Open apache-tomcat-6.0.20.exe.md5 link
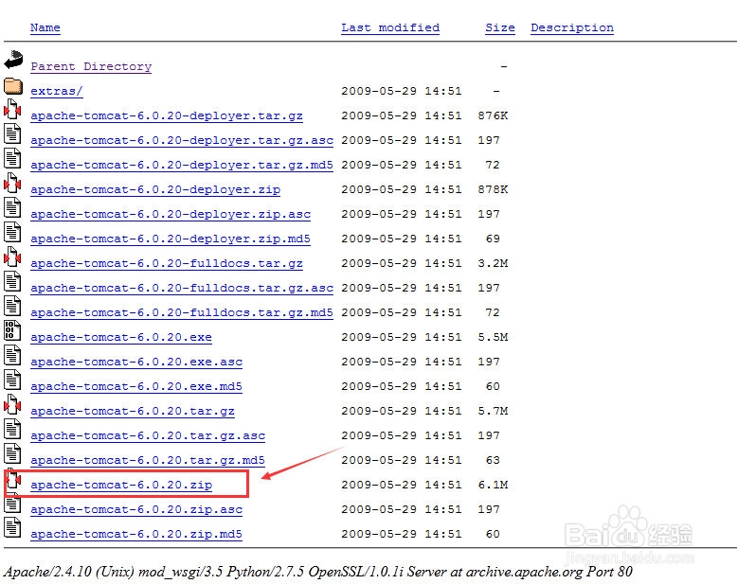The height and width of the screenshot is (584, 737). point(136,386)
